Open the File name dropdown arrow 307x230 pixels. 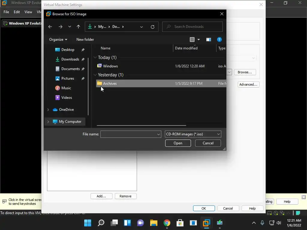coord(159,134)
